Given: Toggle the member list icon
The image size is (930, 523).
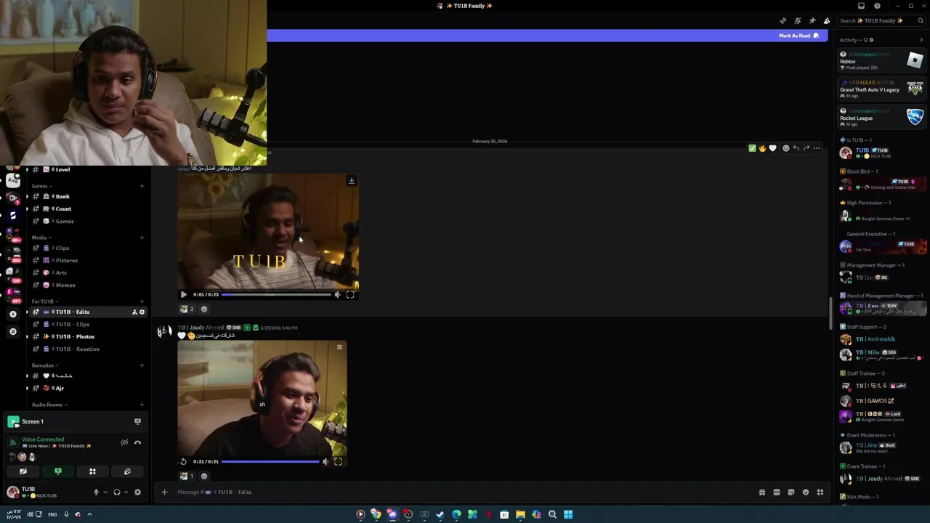Looking at the screenshot, I should [x=826, y=21].
